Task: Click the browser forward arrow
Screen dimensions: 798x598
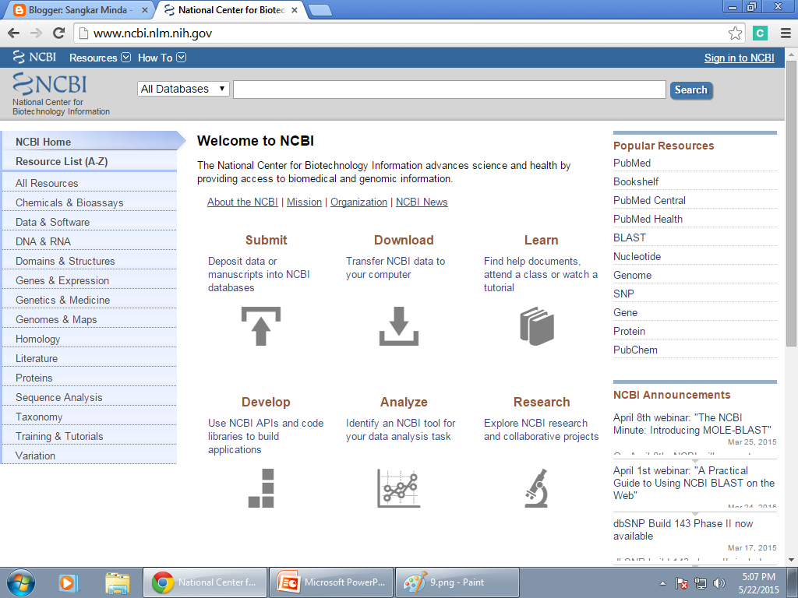Action: click(36, 33)
